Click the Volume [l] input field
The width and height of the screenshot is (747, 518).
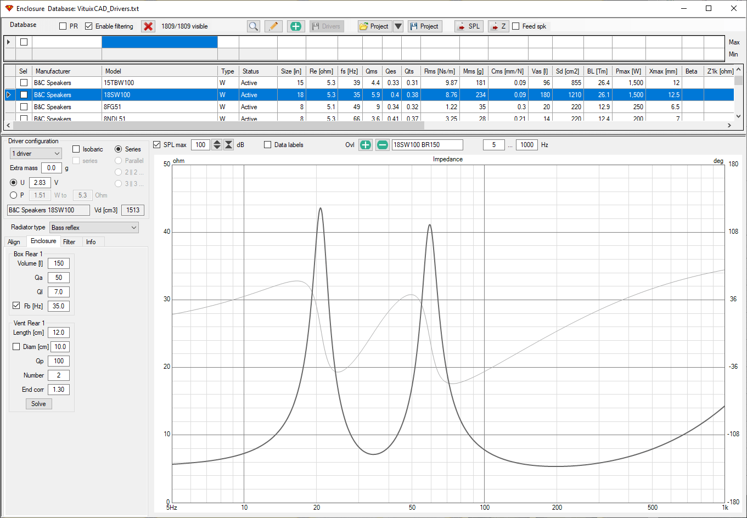[x=59, y=263]
